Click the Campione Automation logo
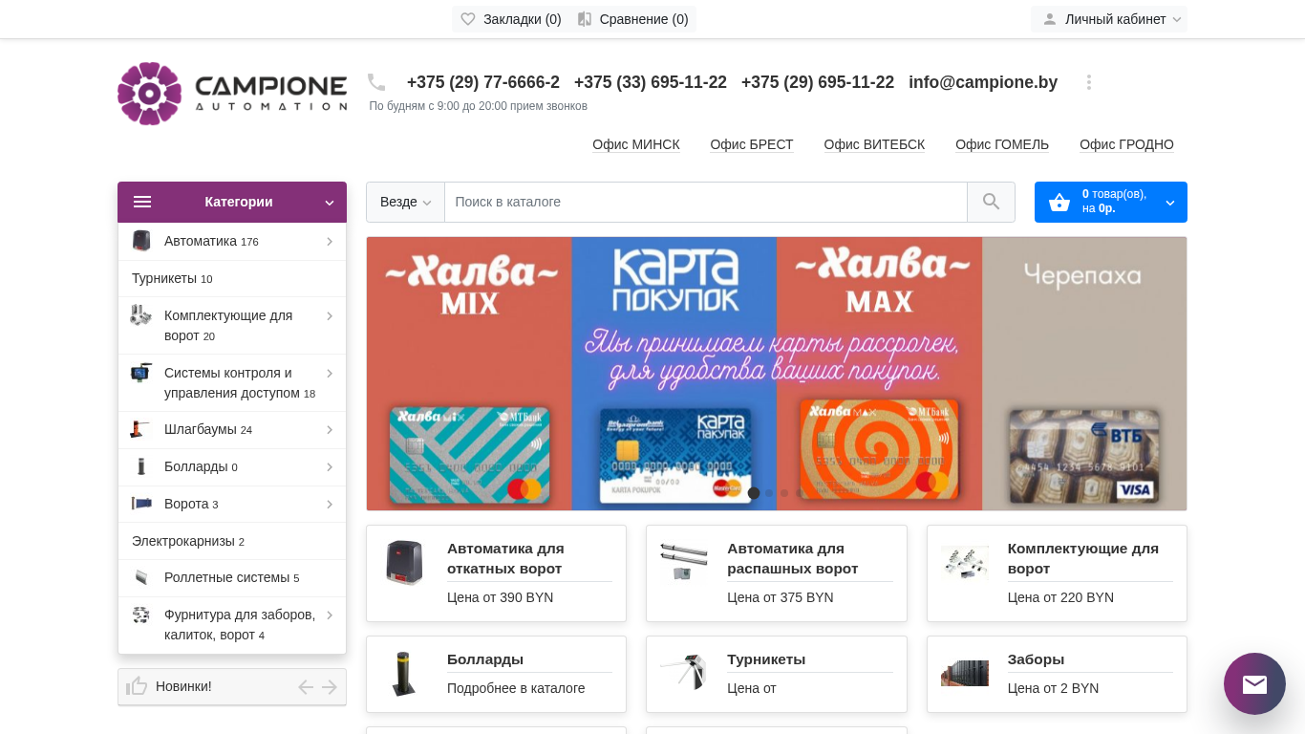 pos(232,94)
